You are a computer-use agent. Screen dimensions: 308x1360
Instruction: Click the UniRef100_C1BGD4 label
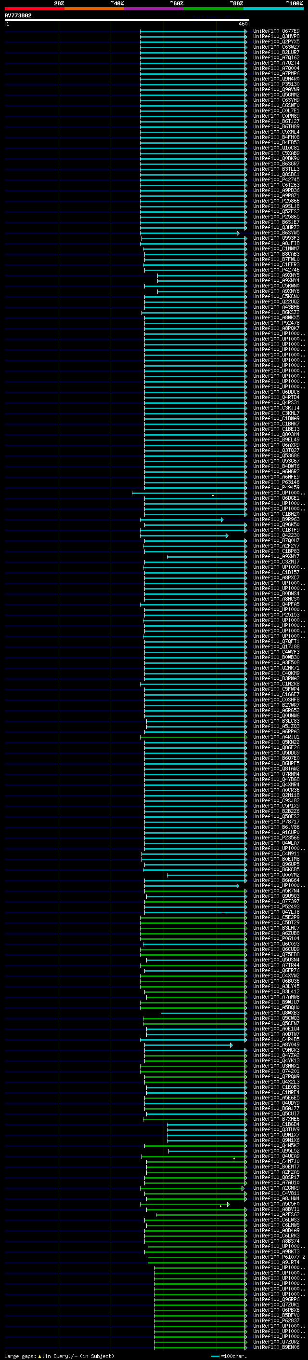276,1124
